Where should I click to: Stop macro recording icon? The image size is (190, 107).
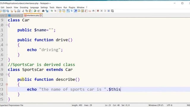pyautogui.click(x=102, y=11)
